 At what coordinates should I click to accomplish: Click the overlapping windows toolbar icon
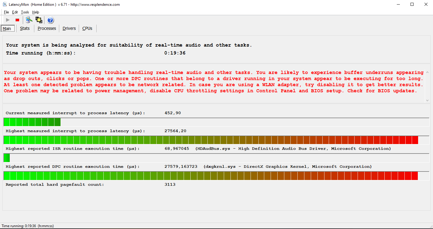coord(39,20)
